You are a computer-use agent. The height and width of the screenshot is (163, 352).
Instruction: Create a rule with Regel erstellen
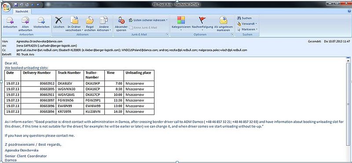(x=90, y=24)
